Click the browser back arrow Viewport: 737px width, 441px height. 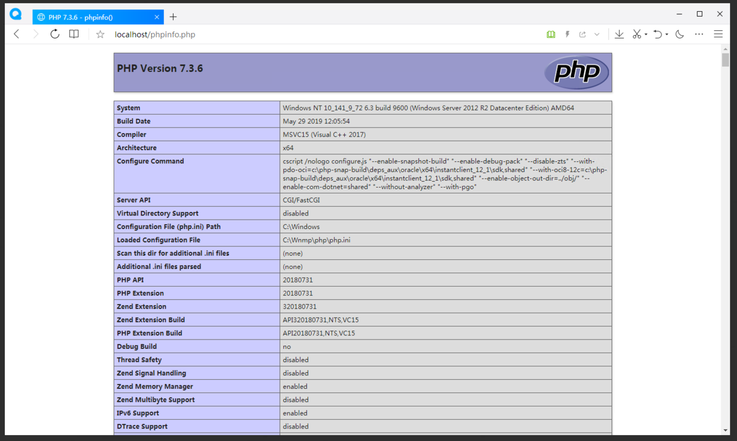click(17, 34)
